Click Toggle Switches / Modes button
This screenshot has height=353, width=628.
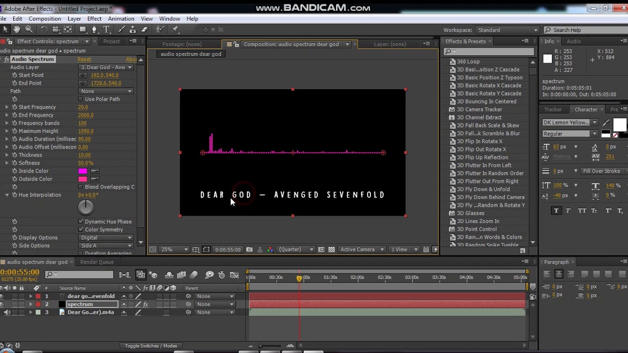pos(151,346)
